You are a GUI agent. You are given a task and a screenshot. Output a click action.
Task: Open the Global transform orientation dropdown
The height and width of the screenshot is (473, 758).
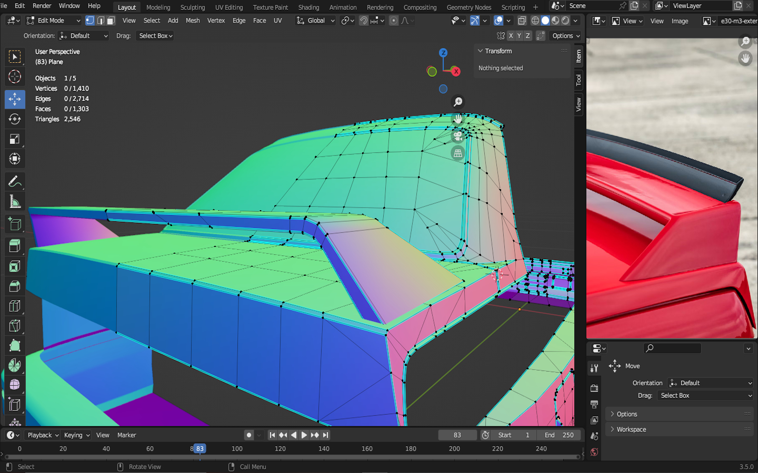tap(316, 20)
